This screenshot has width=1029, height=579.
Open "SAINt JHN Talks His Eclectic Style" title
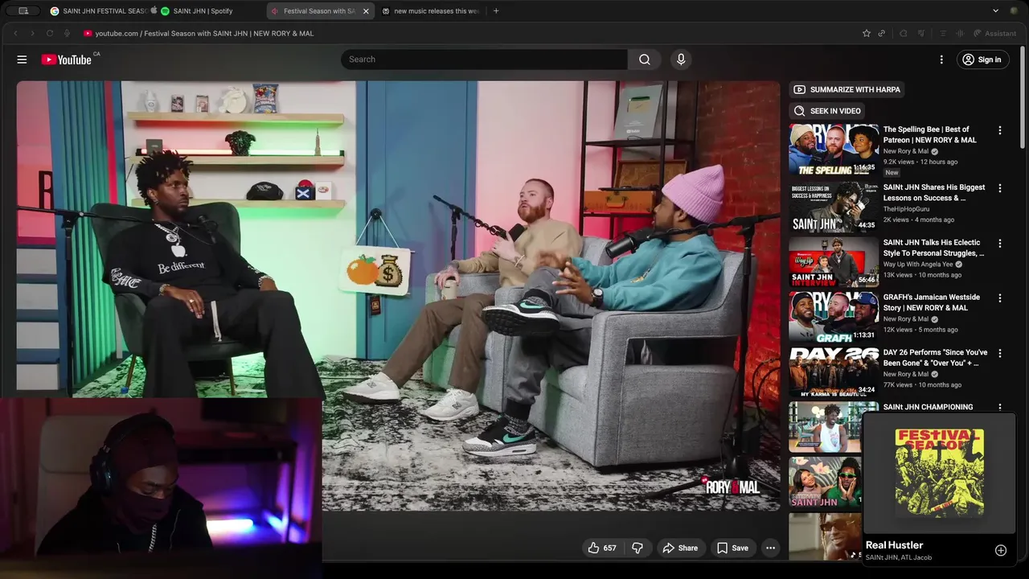933,248
